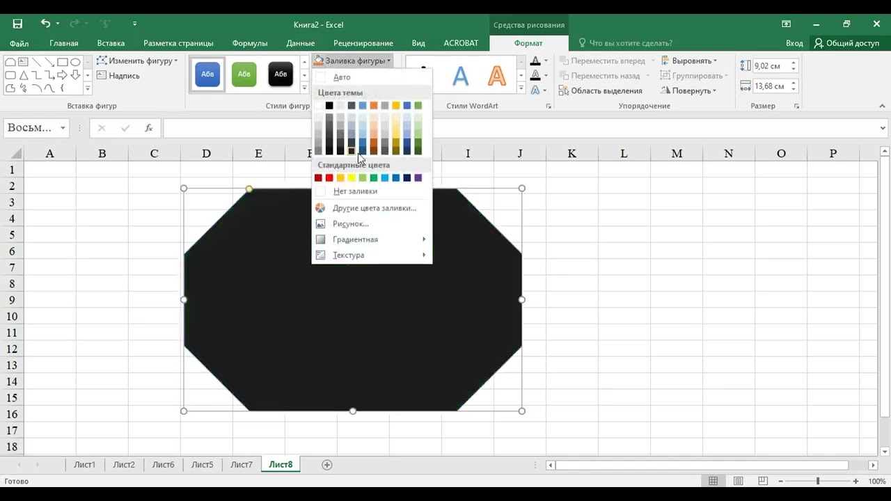
Task: Open Texture (Текстура) submenu
Action: coord(372,255)
